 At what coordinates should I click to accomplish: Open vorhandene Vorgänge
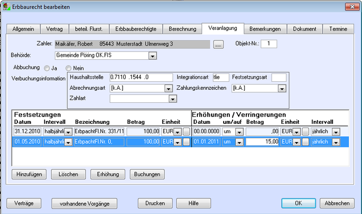coord(84,203)
